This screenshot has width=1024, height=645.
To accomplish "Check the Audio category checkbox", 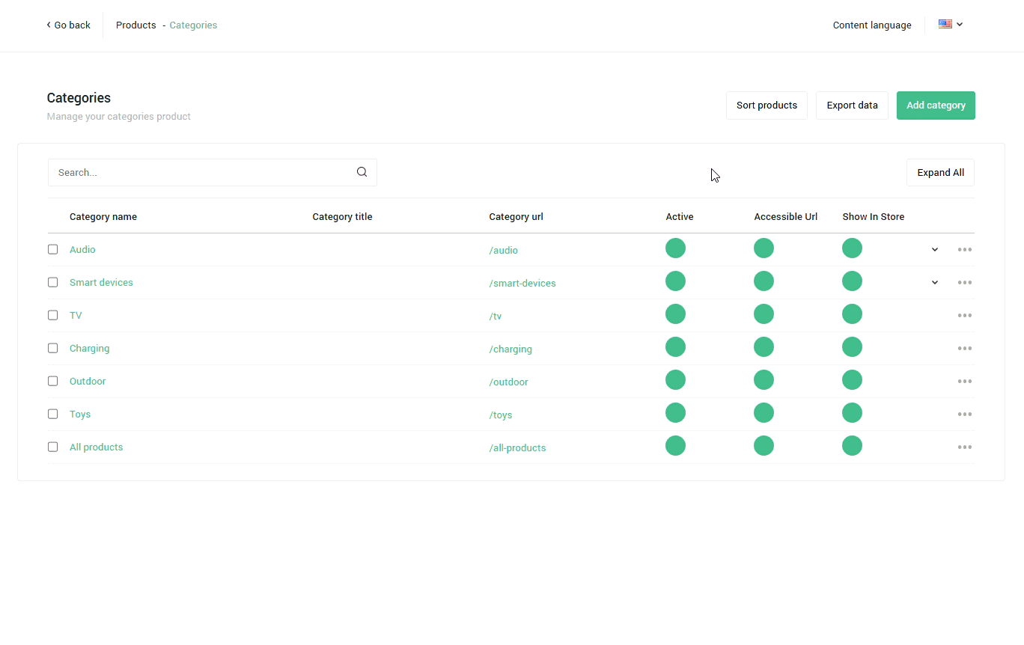I will 53,249.
